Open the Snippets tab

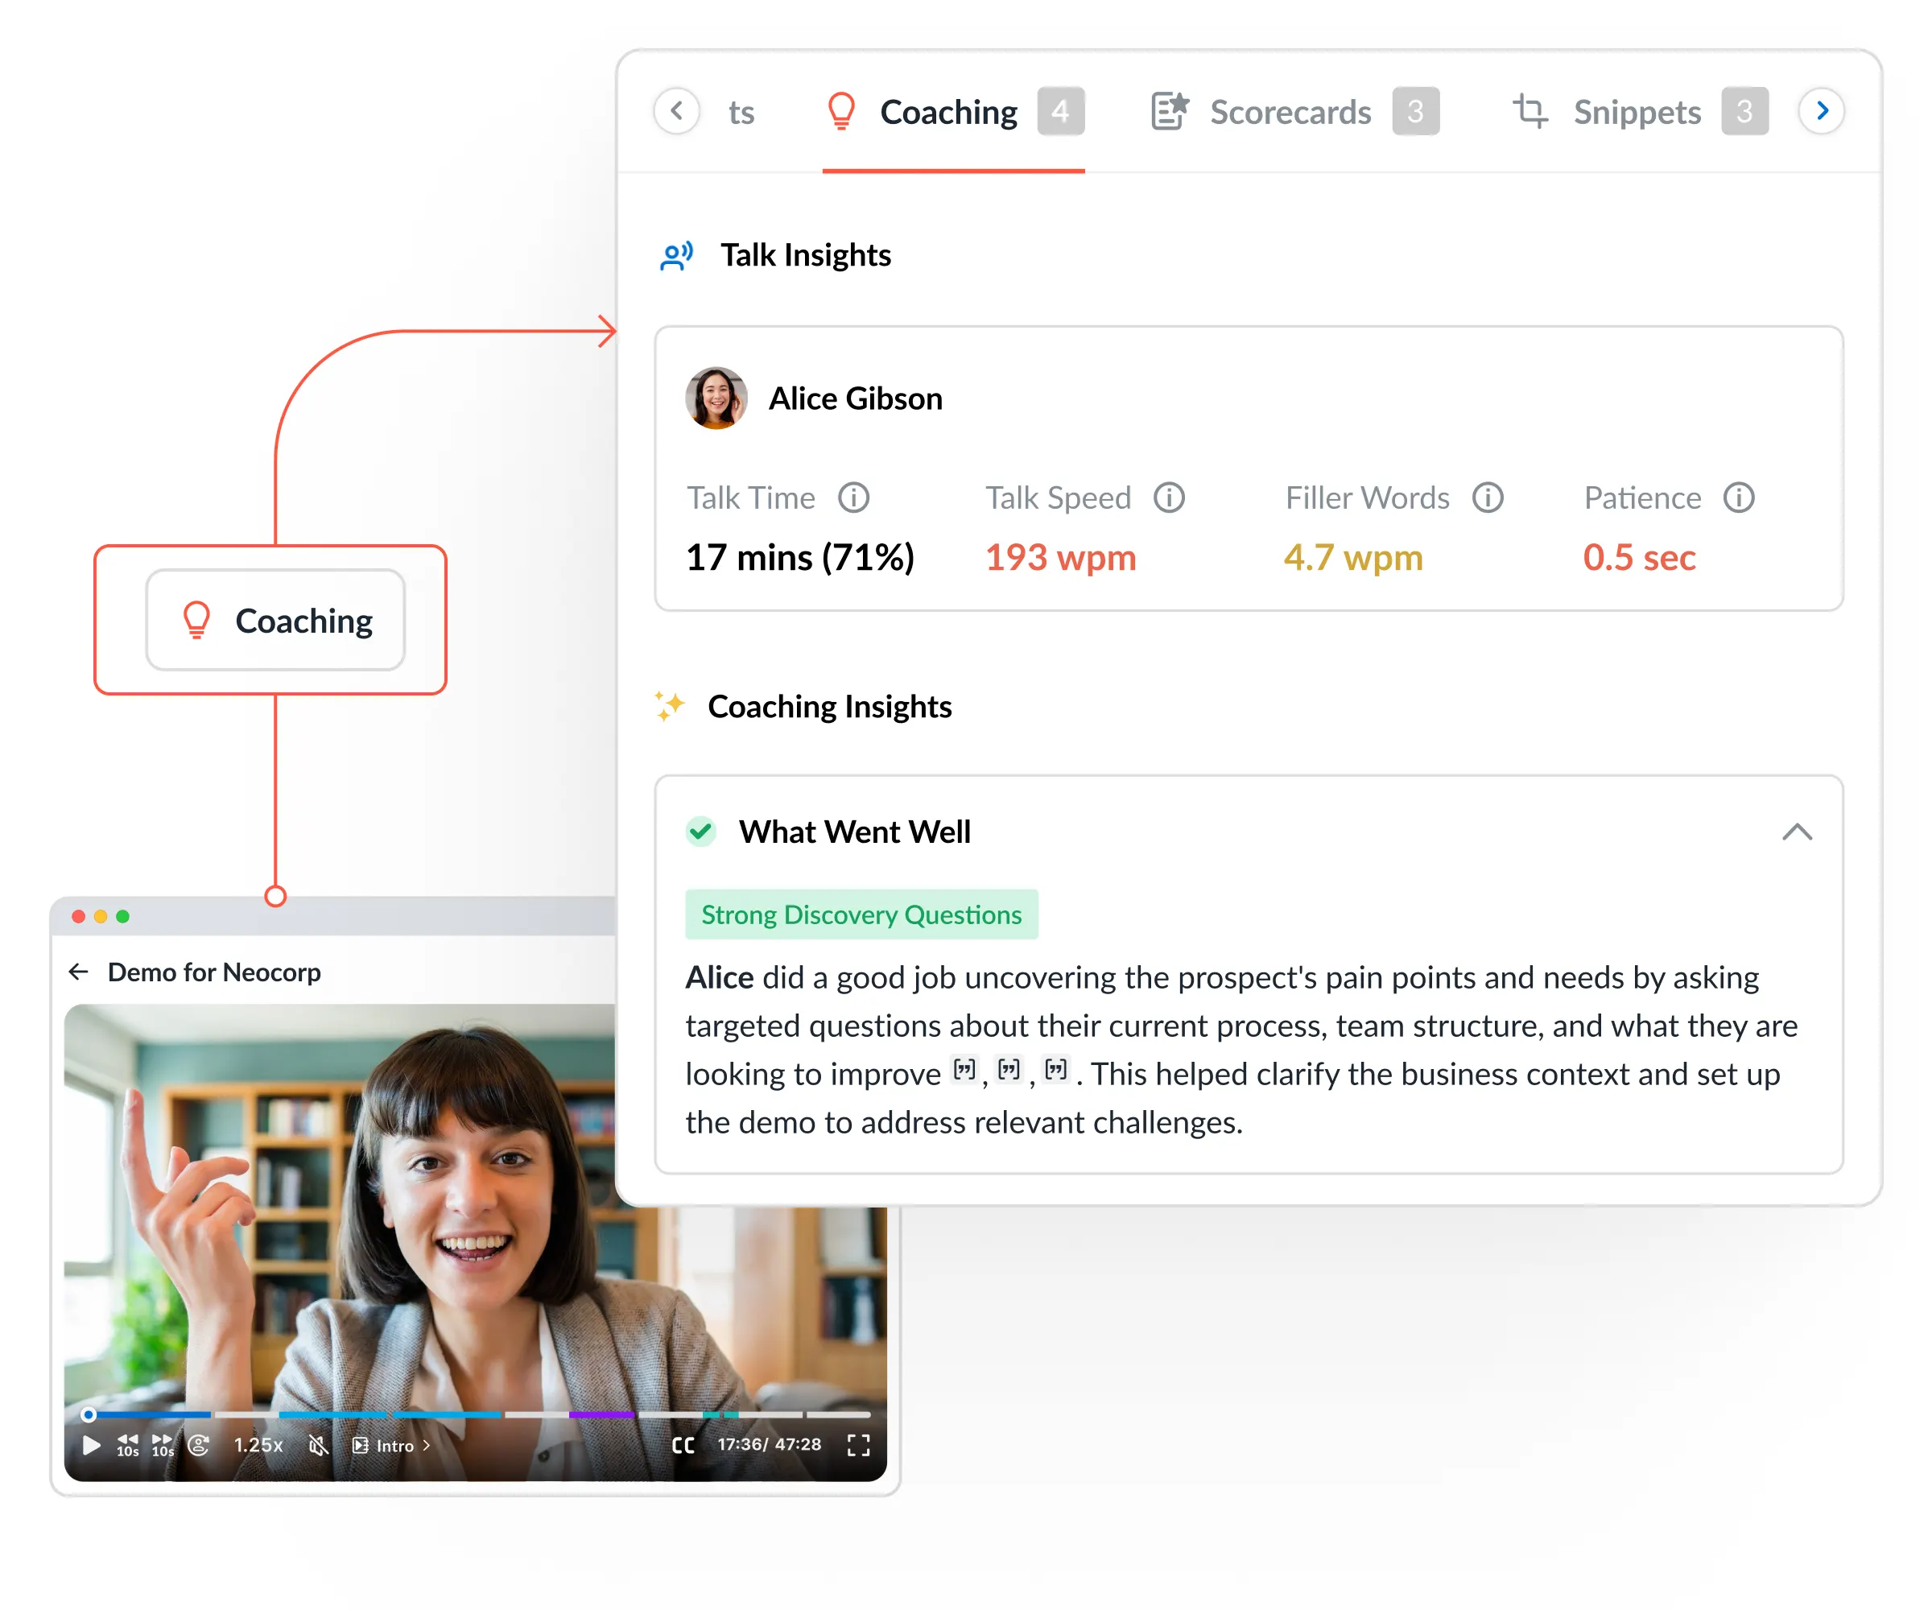click(1636, 112)
